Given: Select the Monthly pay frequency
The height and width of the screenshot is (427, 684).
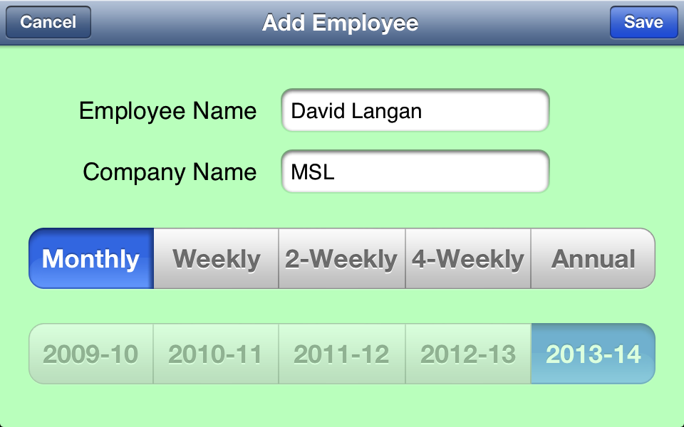Looking at the screenshot, I should click(x=91, y=258).
